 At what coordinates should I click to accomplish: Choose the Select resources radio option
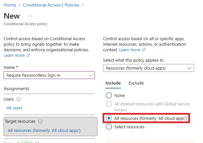pyautogui.click(x=109, y=127)
